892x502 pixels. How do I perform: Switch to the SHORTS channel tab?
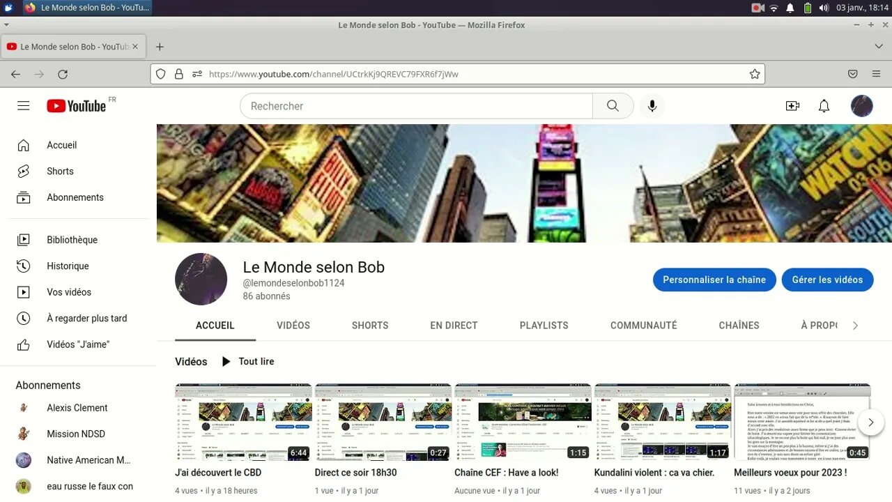(x=370, y=325)
